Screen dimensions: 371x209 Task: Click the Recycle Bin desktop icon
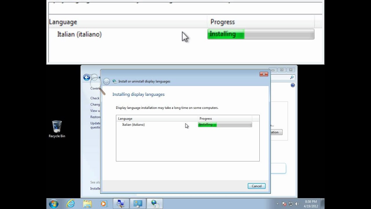tap(57, 129)
